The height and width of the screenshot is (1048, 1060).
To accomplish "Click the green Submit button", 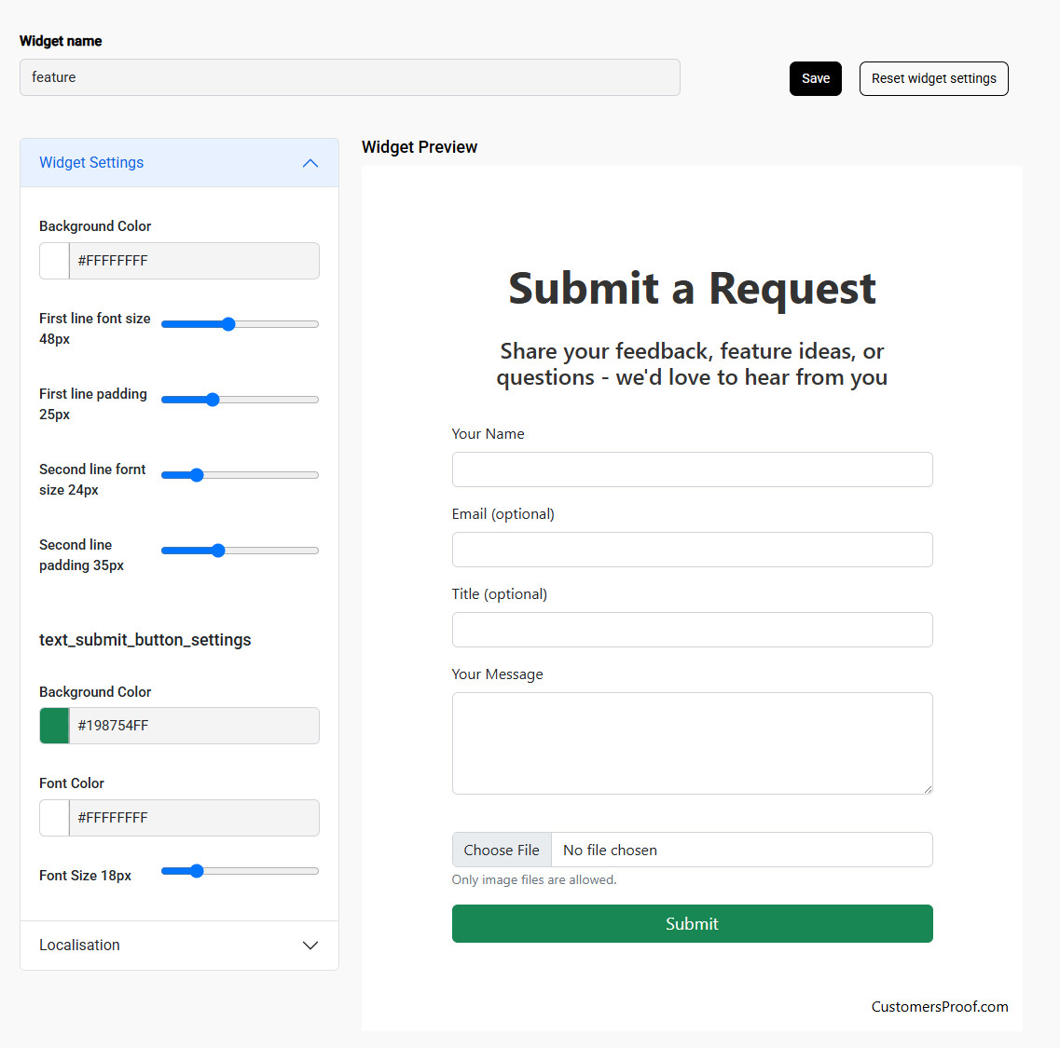I will tap(692, 923).
